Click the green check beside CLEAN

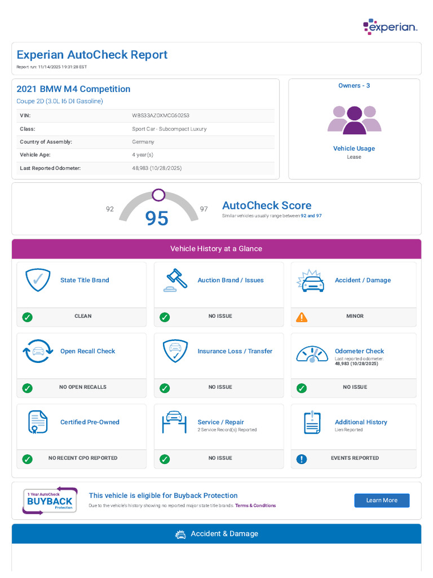click(27, 317)
